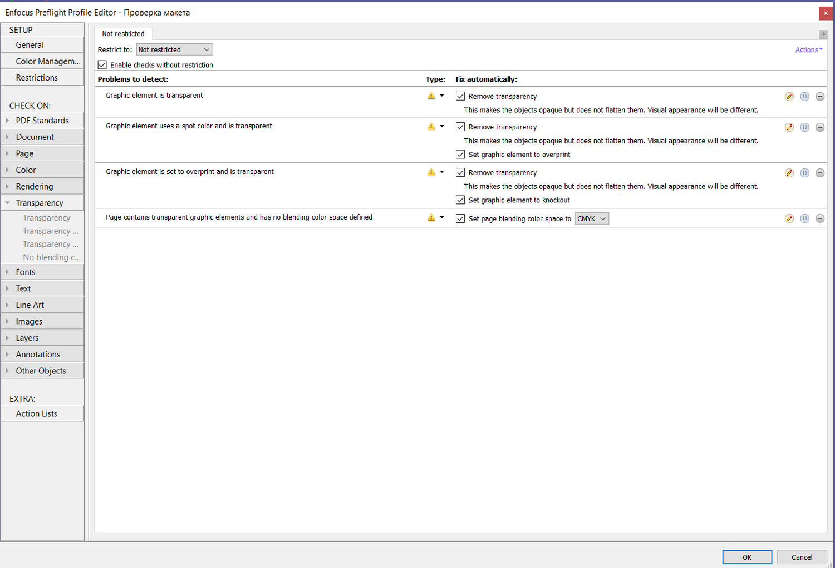Go to the Restrictions setup section
835x568 pixels.
pos(42,78)
